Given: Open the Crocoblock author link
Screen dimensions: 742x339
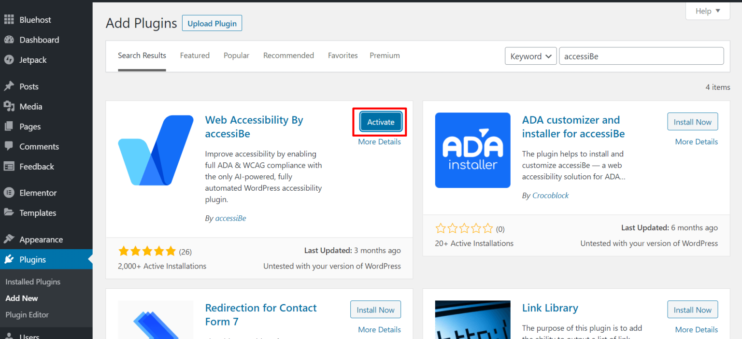Looking at the screenshot, I should pos(550,195).
